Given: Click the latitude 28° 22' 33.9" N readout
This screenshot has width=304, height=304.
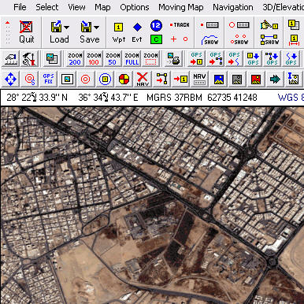Looking at the screenshot, I should 37,98.
